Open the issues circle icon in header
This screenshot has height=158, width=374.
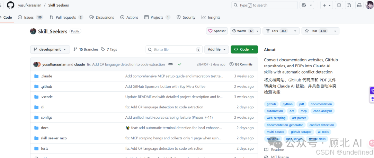pos(339,5)
